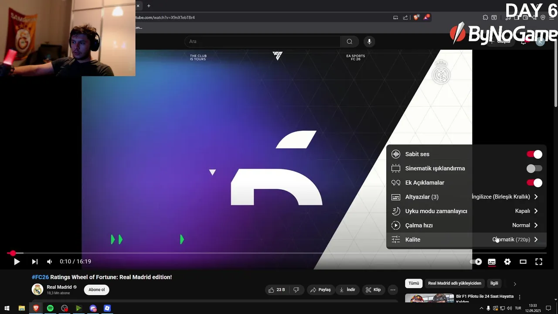Switch to theater mode
This screenshot has height=314, width=558.
[523, 262]
